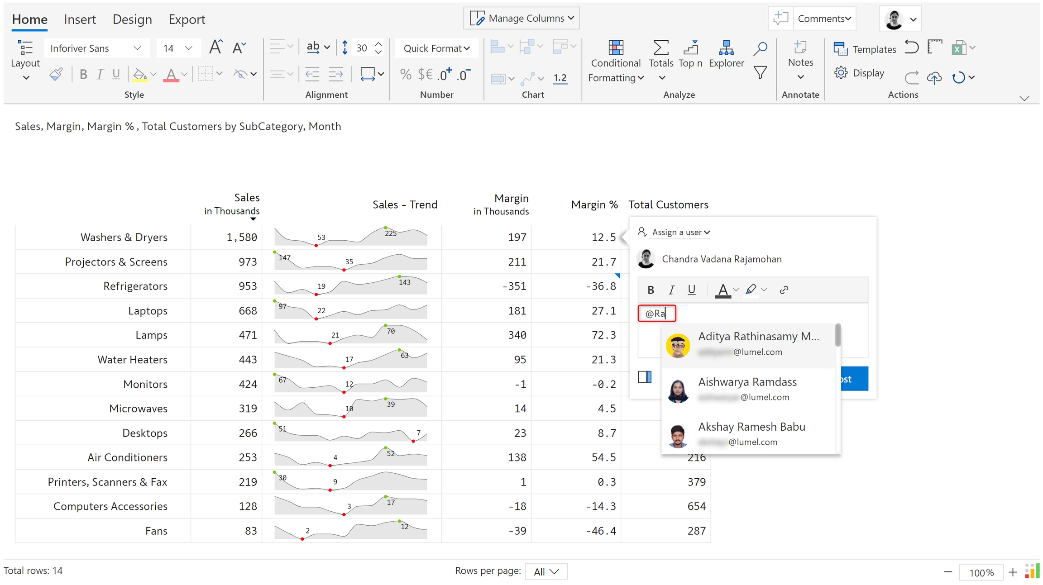Open the Top n analysis icon
The image size is (1043, 585).
690,48
